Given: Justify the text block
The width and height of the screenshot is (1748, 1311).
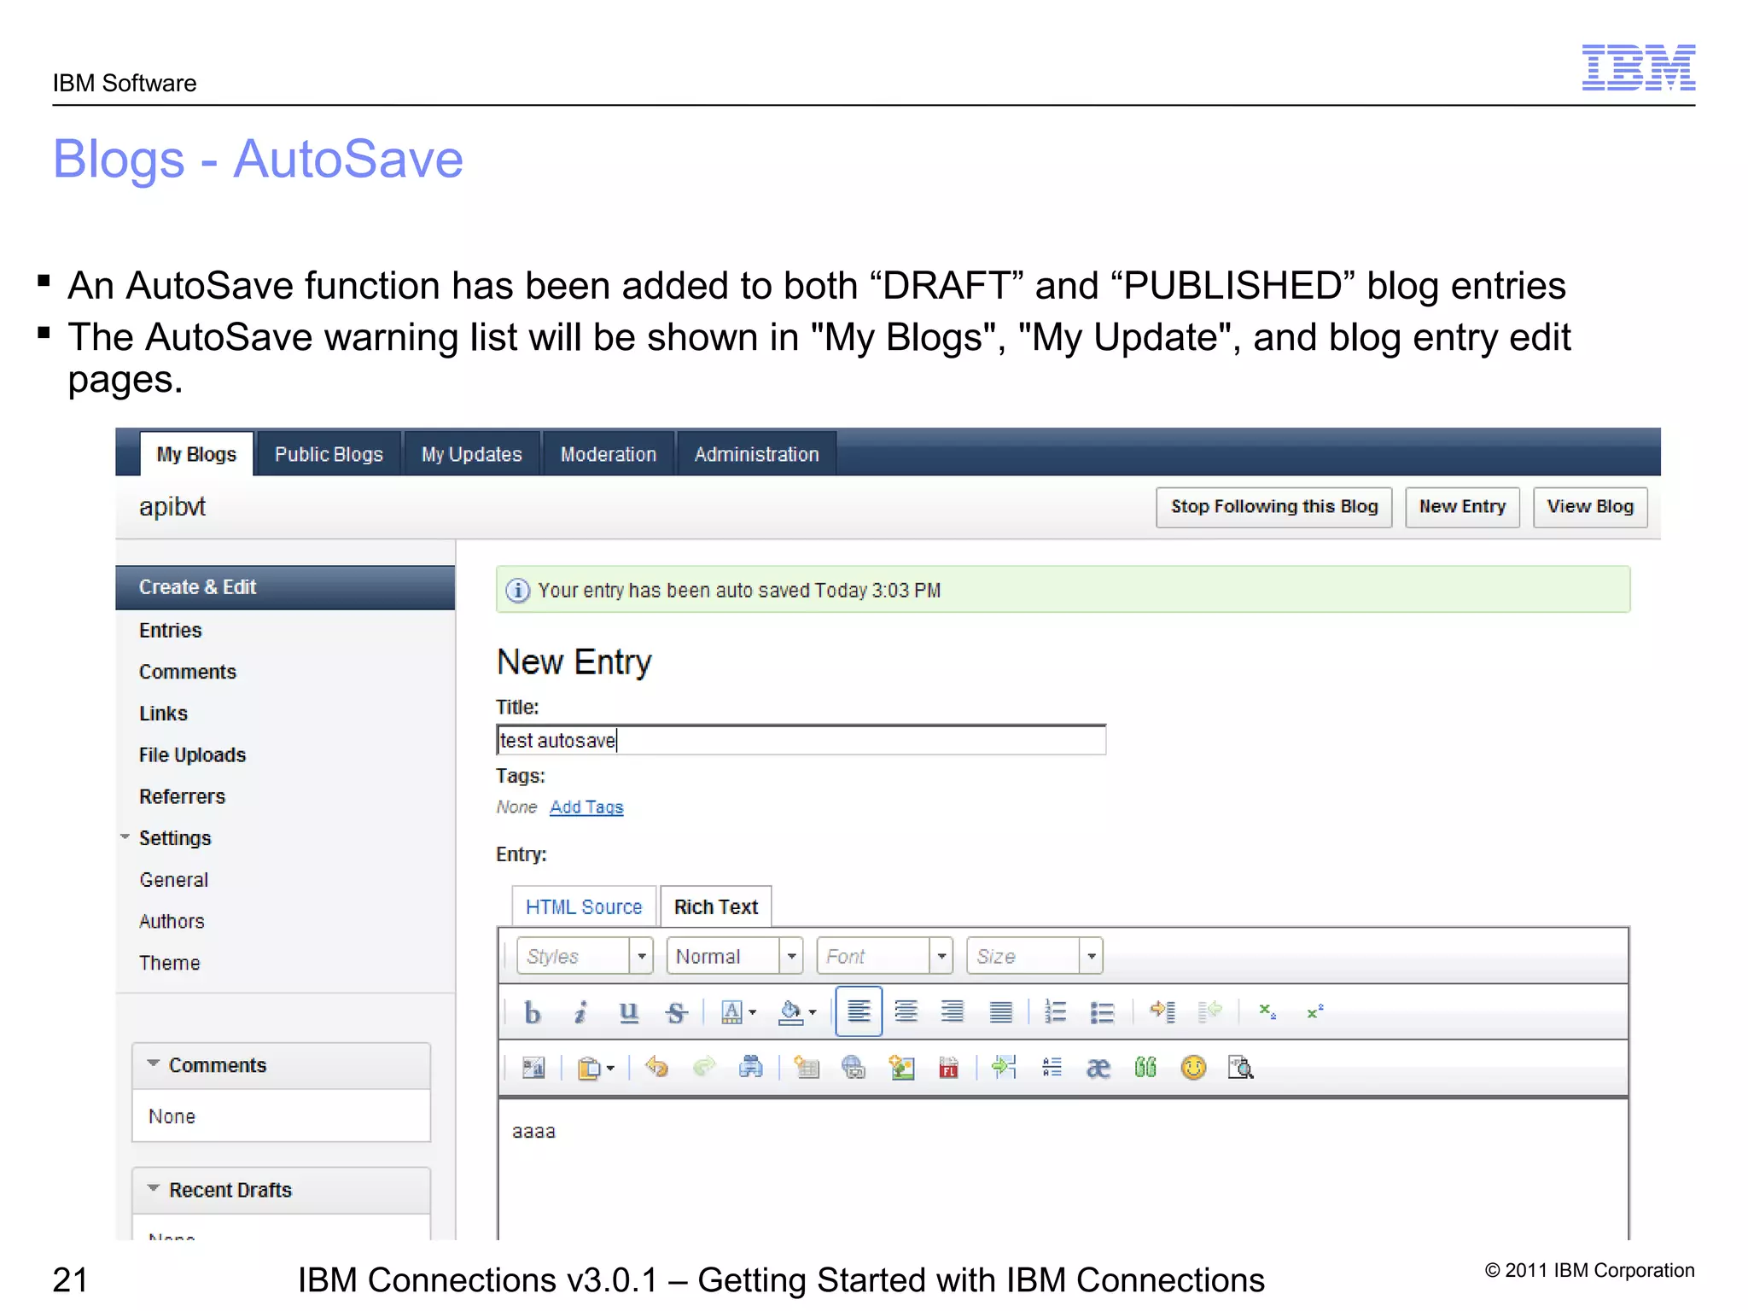Looking at the screenshot, I should click(x=1000, y=1012).
